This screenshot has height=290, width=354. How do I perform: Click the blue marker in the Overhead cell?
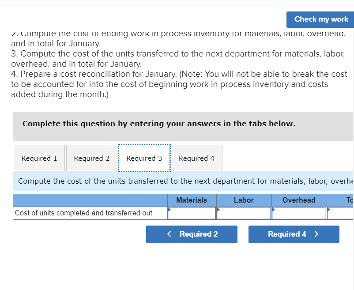point(274,210)
